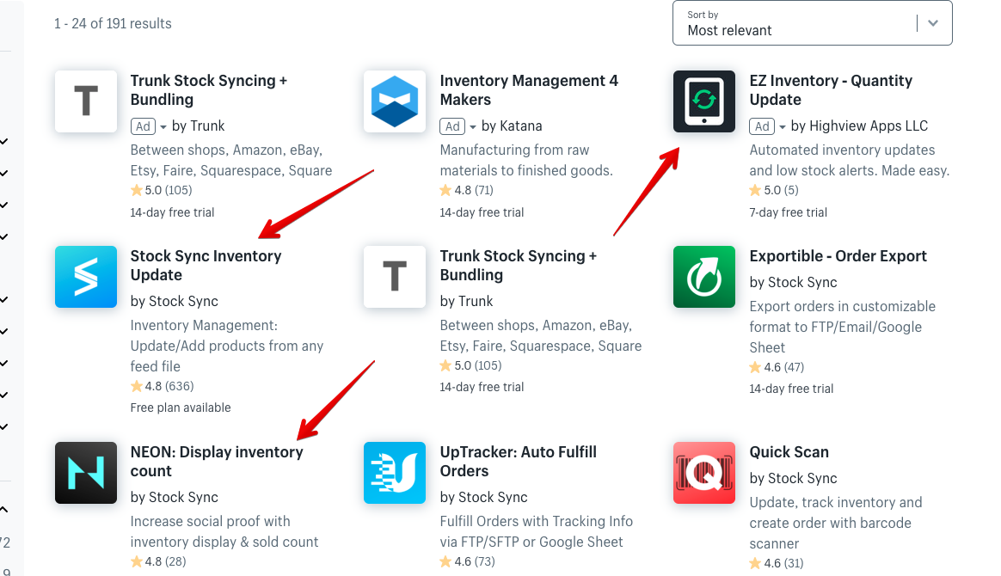The height and width of the screenshot is (576, 1001).
Task: Click the NEON app icon
Action: pyautogui.click(x=86, y=473)
